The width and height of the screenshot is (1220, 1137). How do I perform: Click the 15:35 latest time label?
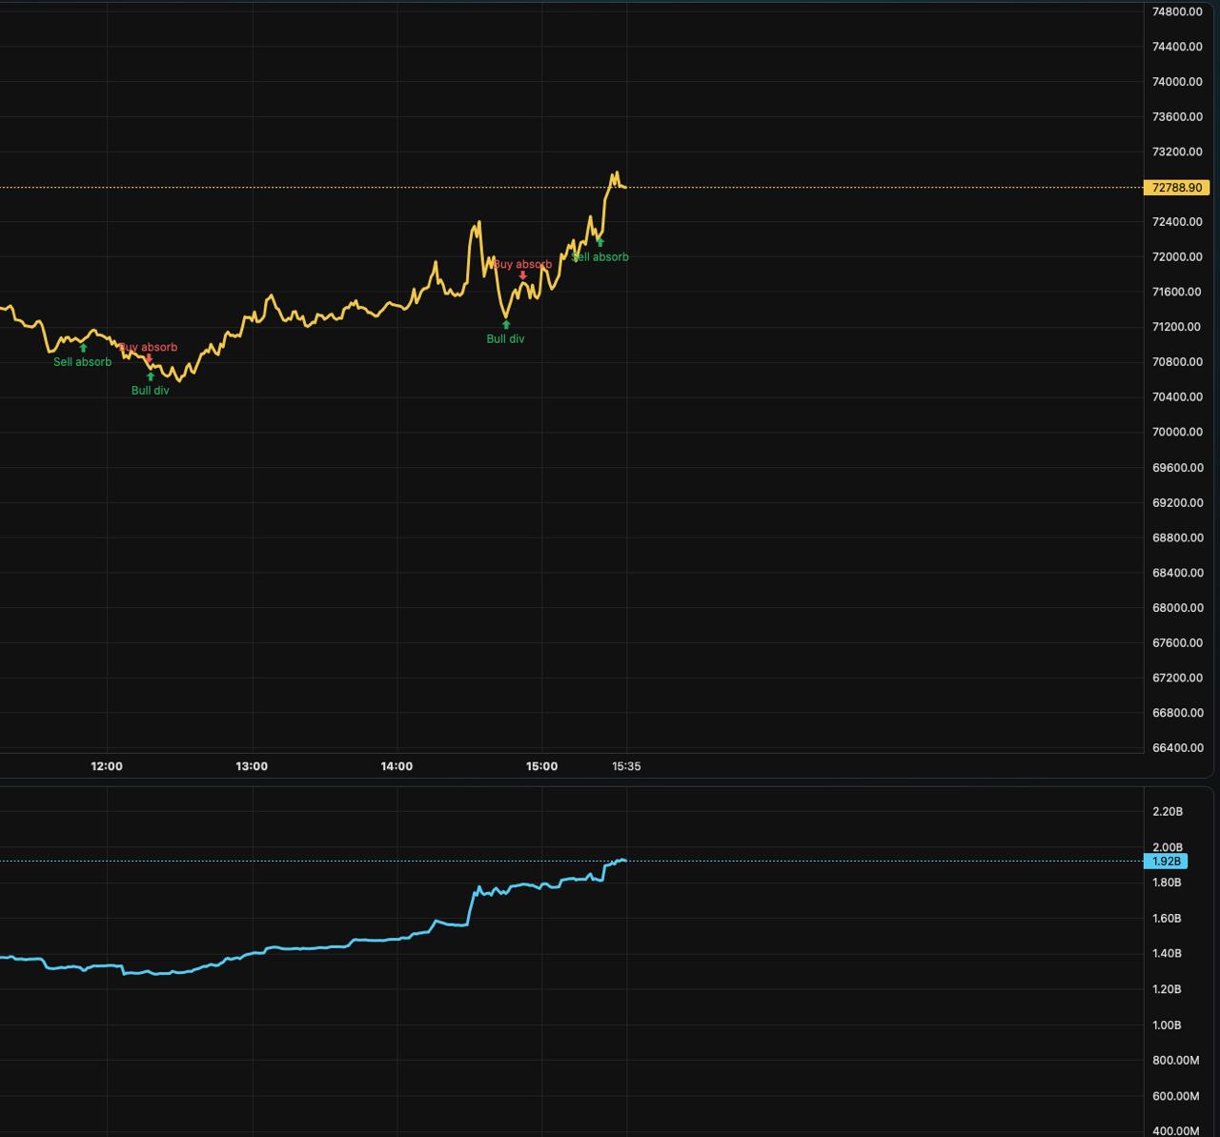tap(626, 766)
